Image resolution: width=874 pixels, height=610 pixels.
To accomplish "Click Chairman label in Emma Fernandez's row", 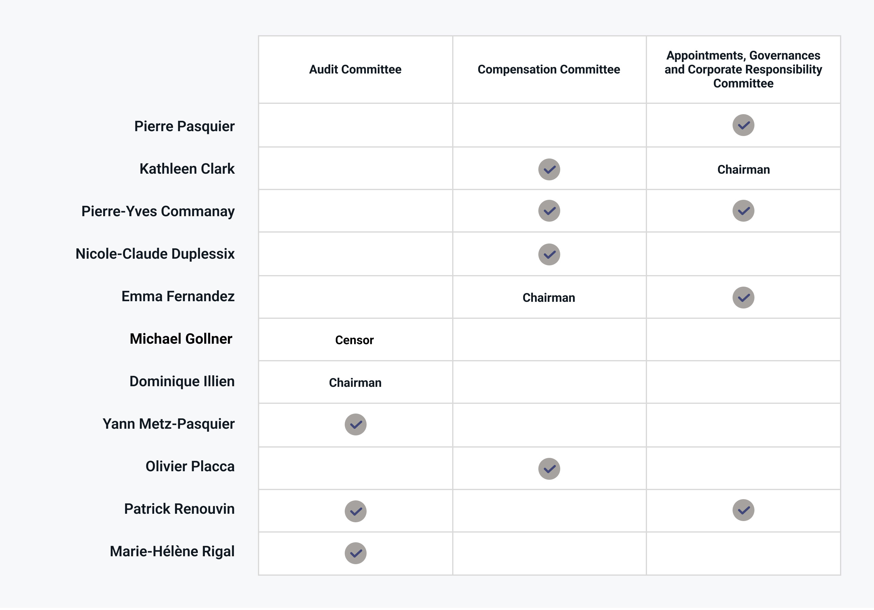I will pyautogui.click(x=549, y=298).
